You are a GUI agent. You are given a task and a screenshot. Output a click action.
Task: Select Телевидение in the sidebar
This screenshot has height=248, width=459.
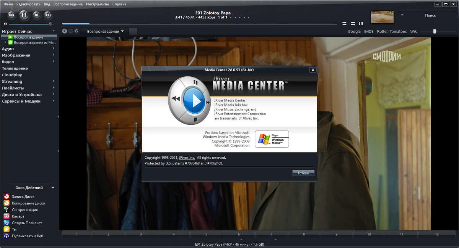[x=15, y=68]
